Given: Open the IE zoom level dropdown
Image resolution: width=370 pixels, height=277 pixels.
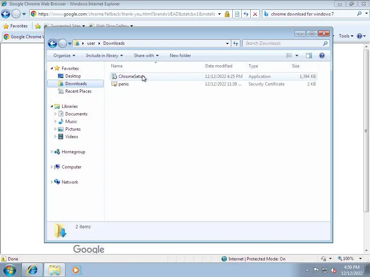Looking at the screenshot, I should pos(360,259).
